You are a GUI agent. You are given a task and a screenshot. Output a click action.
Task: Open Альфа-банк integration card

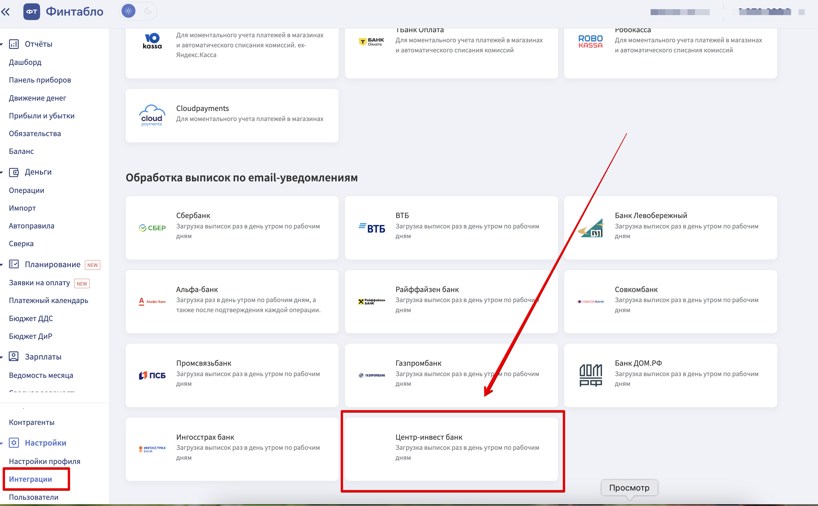click(232, 302)
